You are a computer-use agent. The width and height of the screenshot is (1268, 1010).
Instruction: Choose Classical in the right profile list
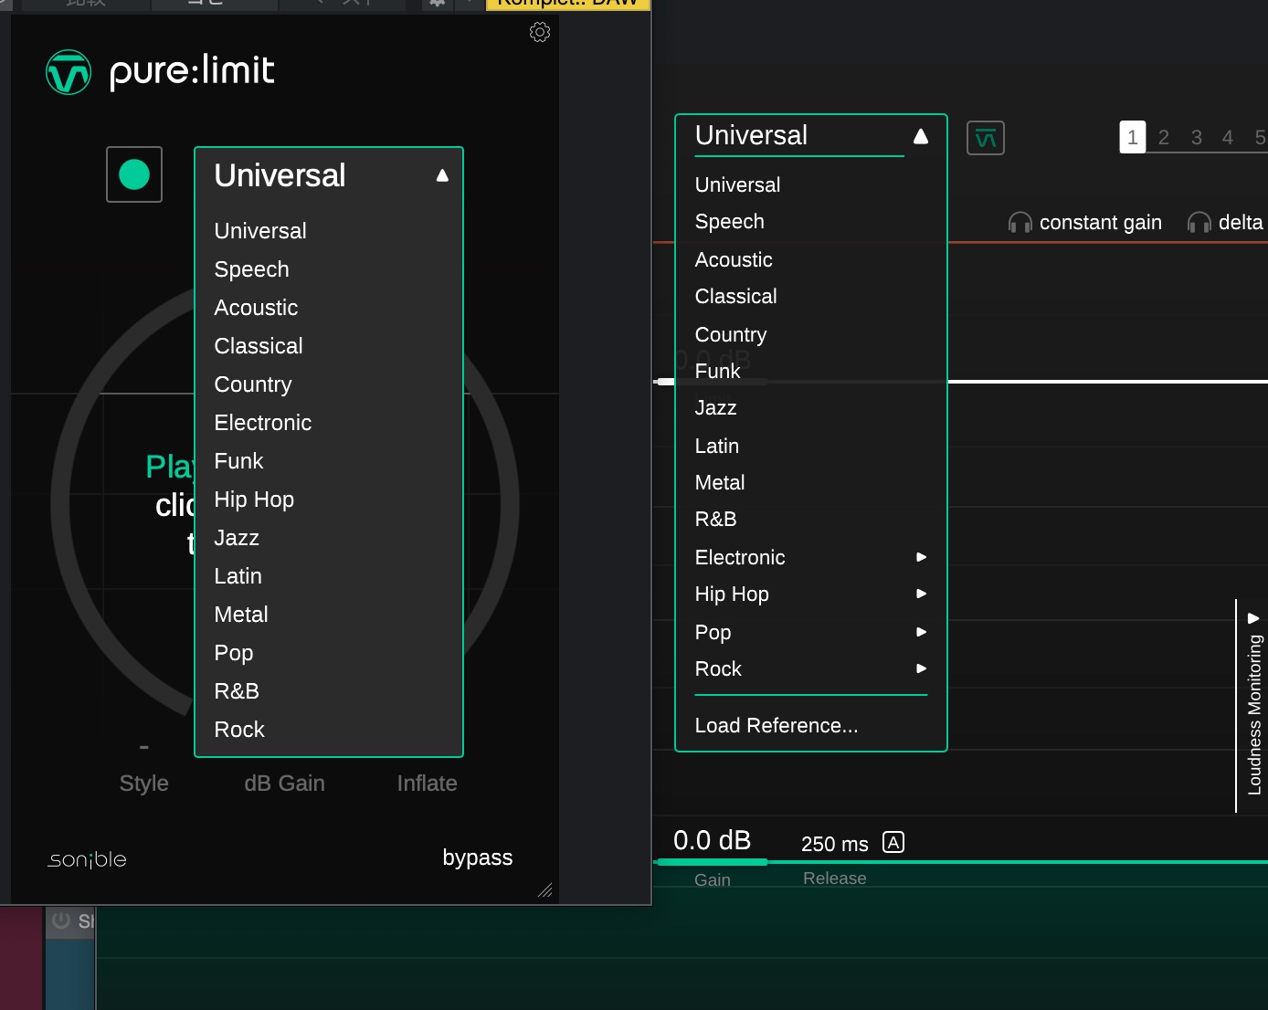point(735,297)
